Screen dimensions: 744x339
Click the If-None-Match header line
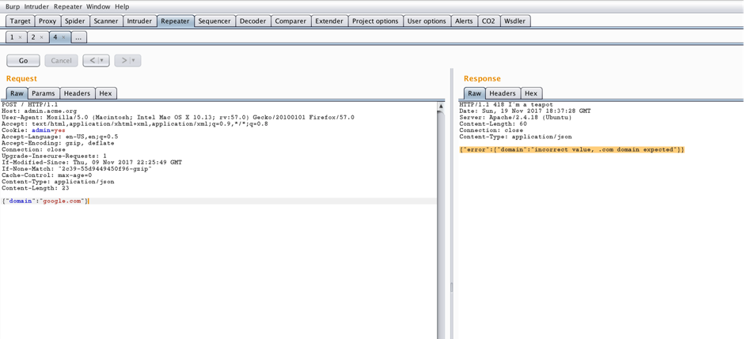point(77,168)
